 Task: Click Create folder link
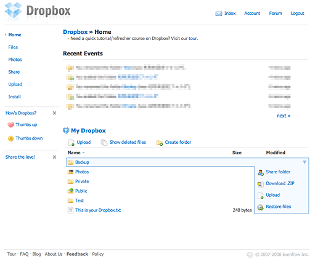[x=178, y=142]
